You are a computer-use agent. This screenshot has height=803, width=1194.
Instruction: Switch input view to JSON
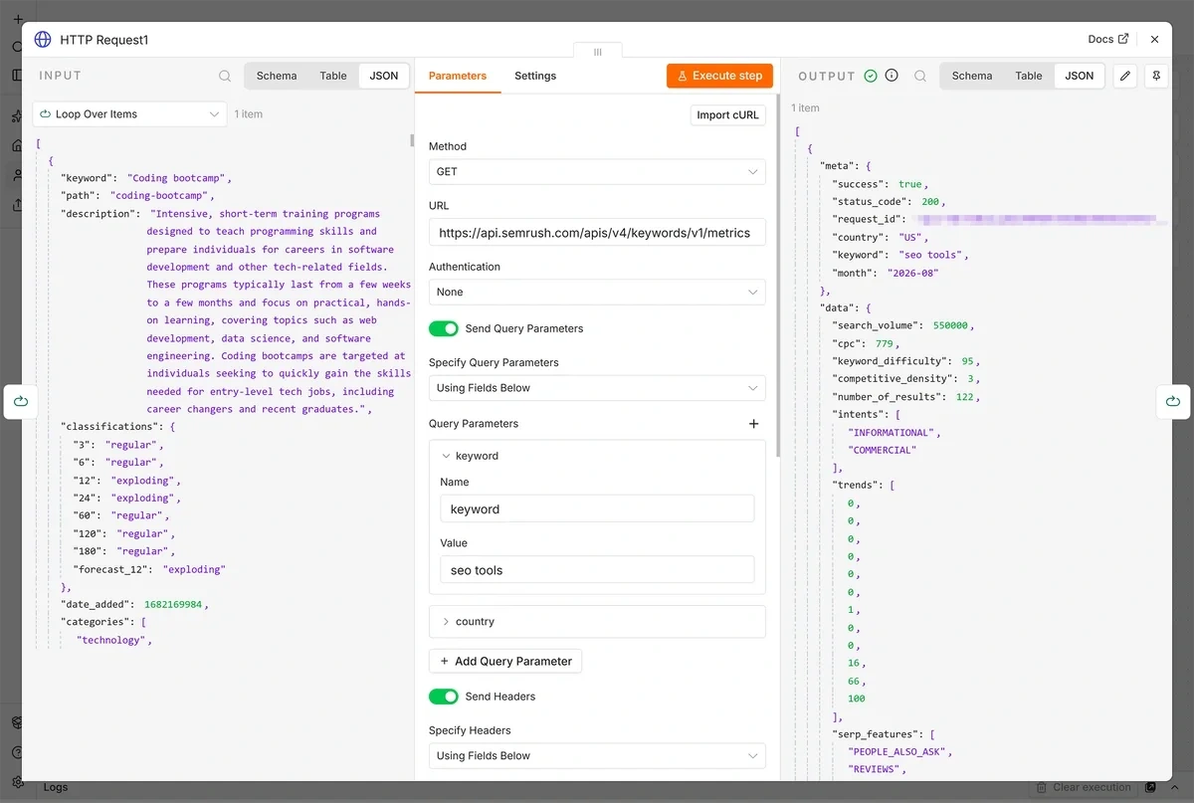pos(384,76)
